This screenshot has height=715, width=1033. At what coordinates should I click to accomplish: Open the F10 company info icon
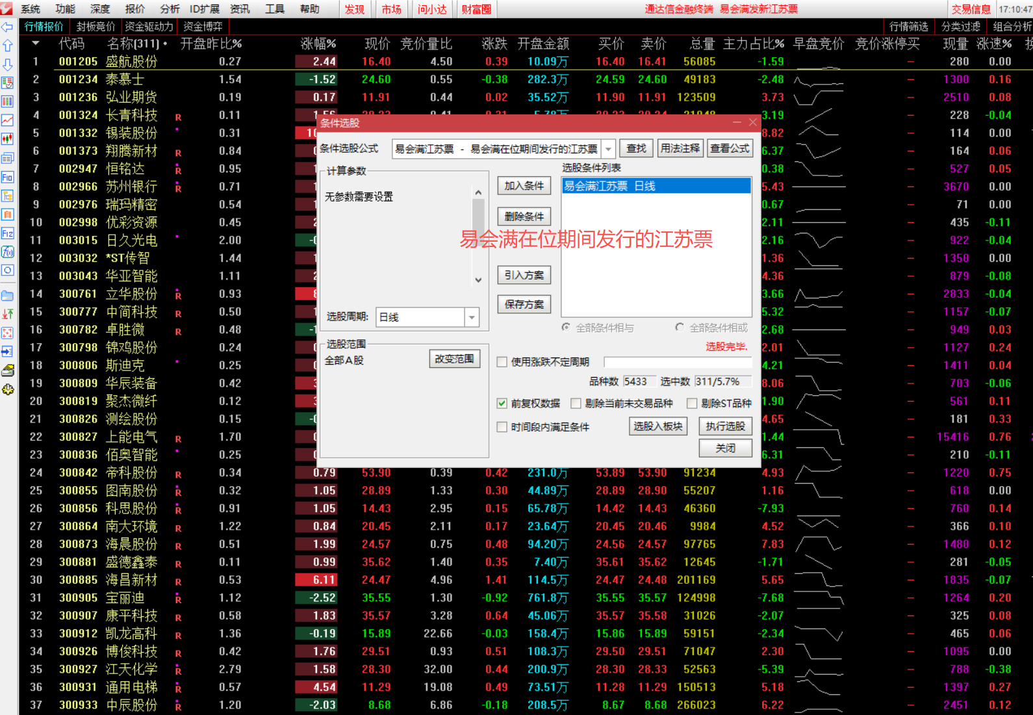tap(8, 177)
